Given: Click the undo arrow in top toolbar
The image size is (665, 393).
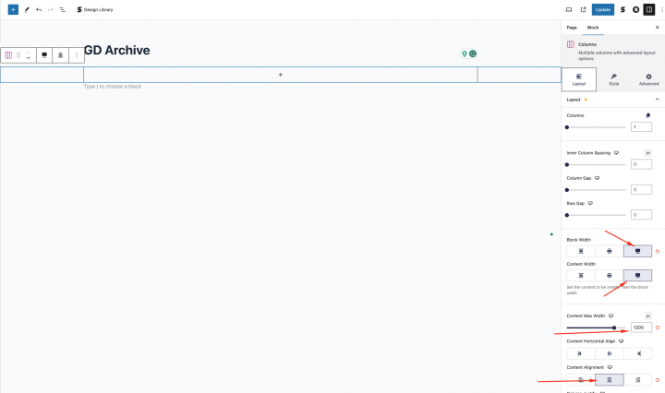Looking at the screenshot, I should click(x=38, y=9).
